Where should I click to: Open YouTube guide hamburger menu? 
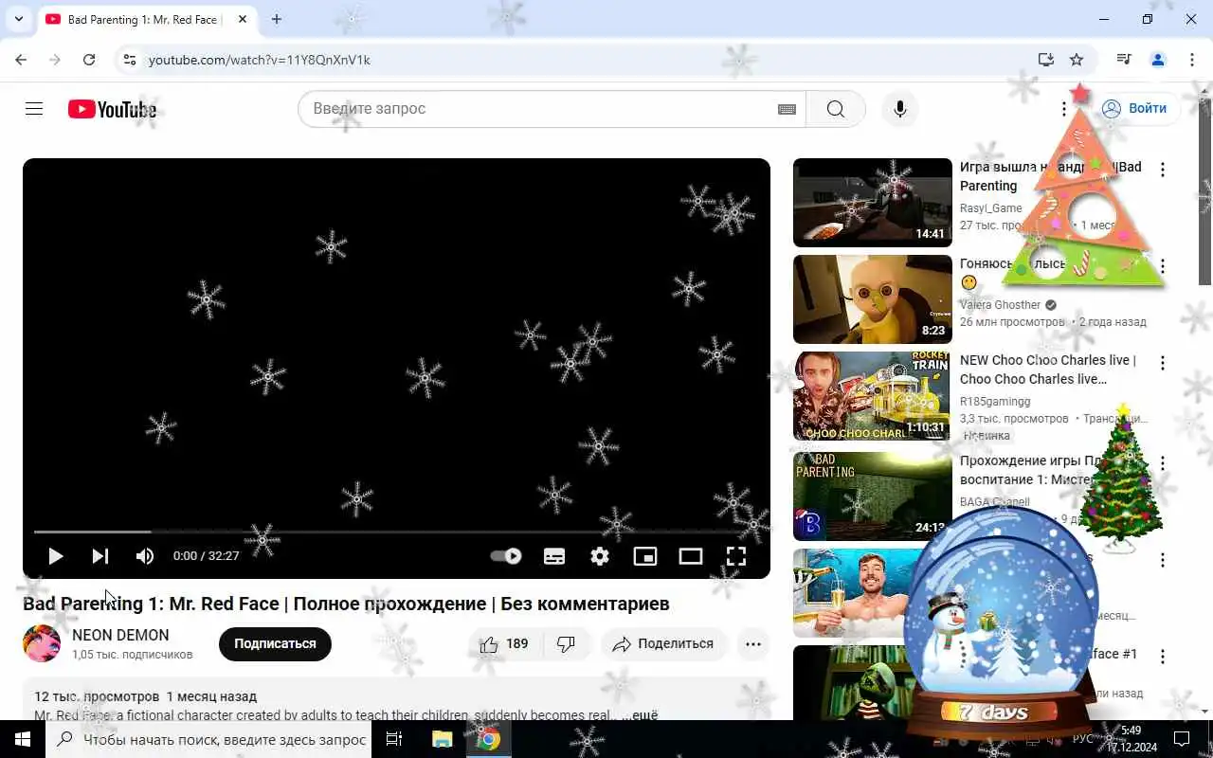click(34, 109)
